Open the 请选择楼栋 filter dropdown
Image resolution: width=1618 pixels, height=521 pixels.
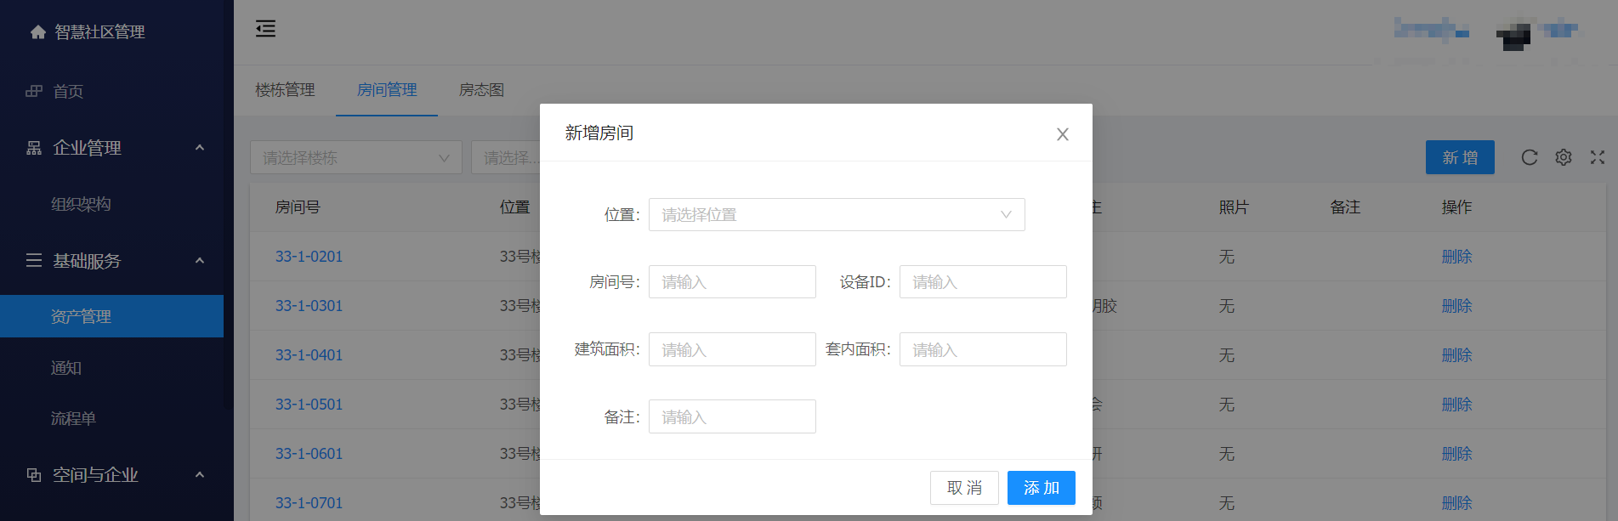(x=355, y=158)
